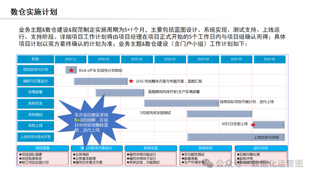Click the 后期问题处理 bullet

(249, 155)
